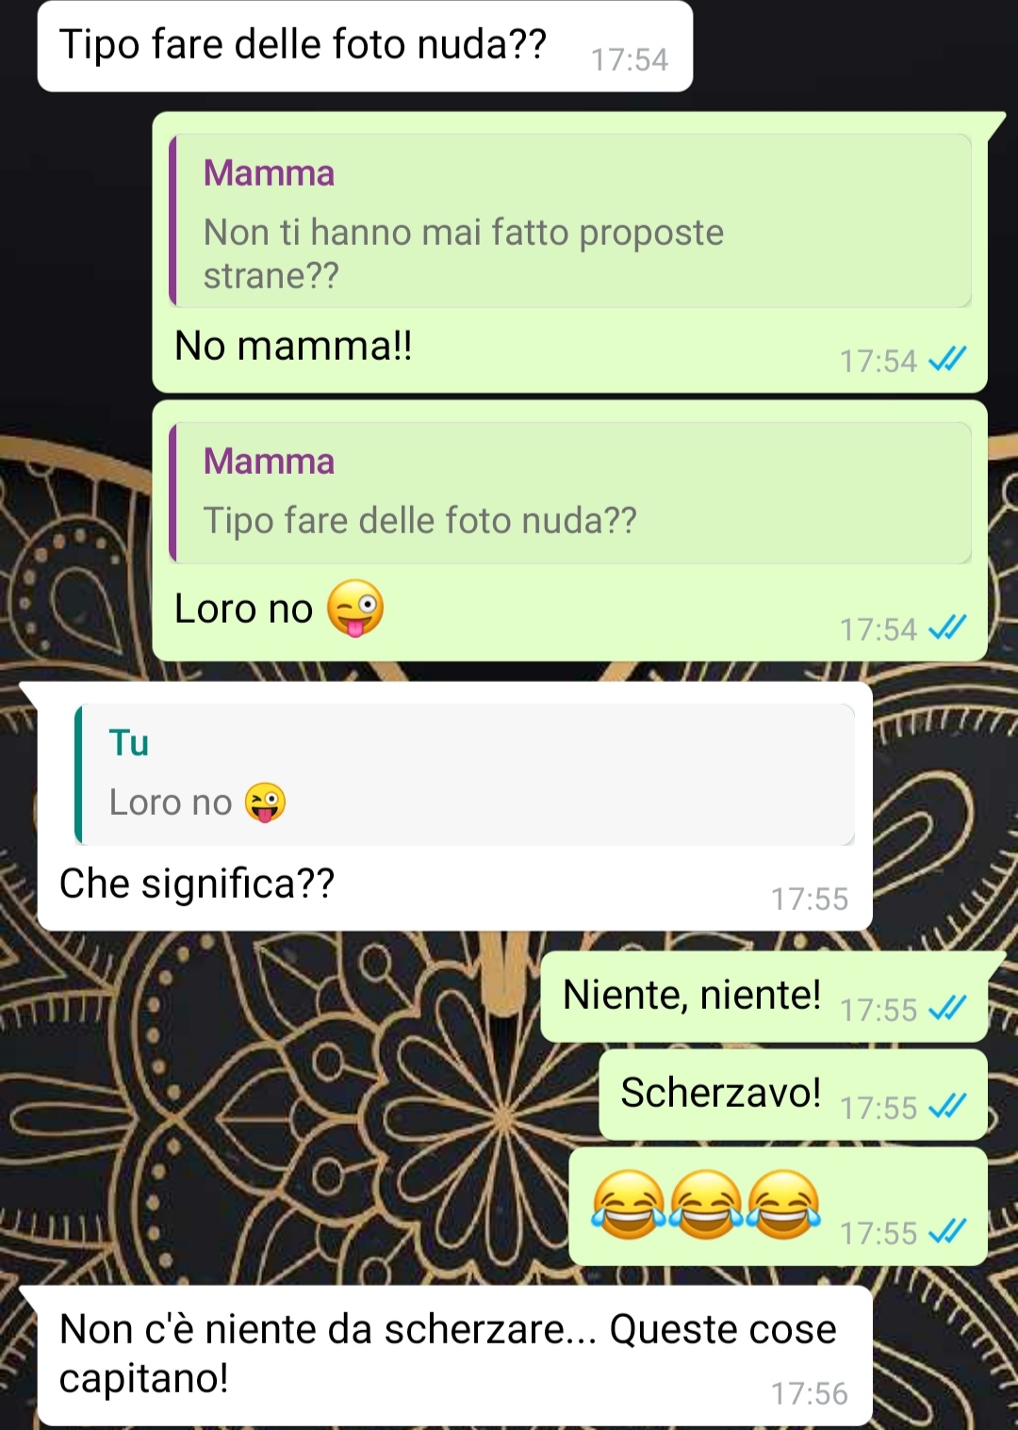Tap the first laughing-crying emoji

(x=628, y=1205)
